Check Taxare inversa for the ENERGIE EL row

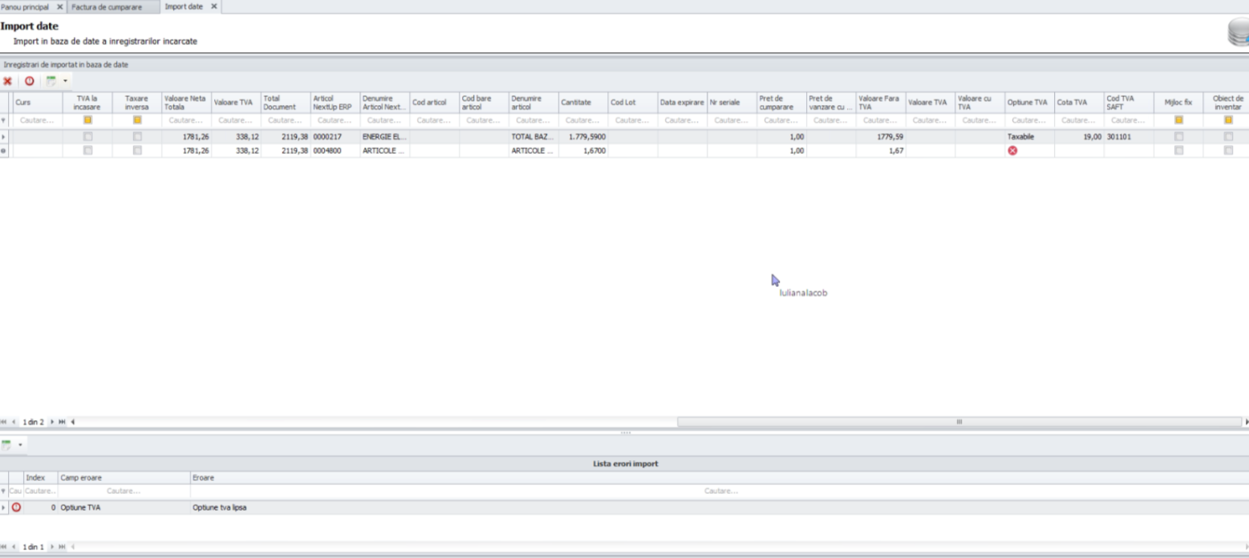click(x=137, y=137)
